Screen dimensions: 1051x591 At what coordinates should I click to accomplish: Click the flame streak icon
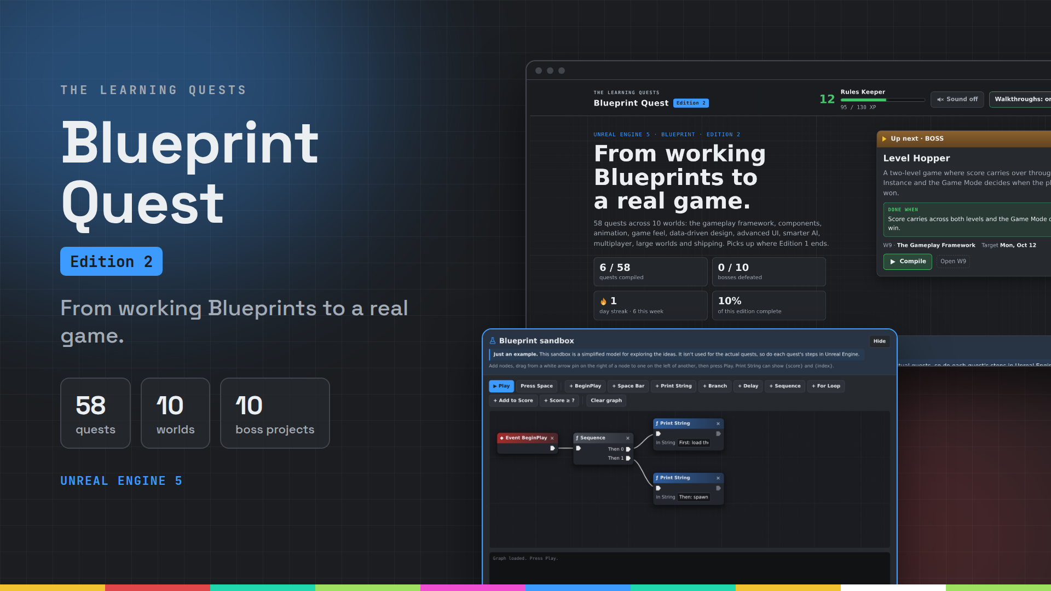[x=603, y=302]
